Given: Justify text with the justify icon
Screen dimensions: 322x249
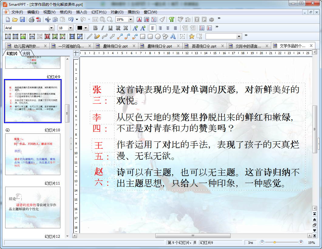Looking at the screenshot, I should click(175, 28).
